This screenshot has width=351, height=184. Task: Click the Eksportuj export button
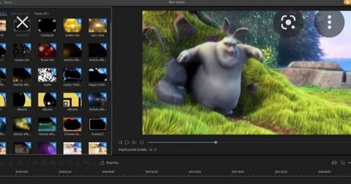coord(109,163)
